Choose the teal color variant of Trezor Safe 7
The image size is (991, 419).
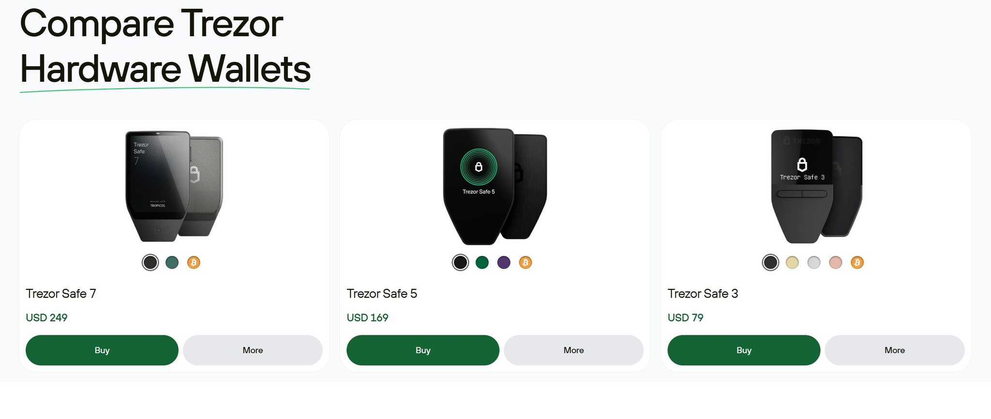(172, 262)
